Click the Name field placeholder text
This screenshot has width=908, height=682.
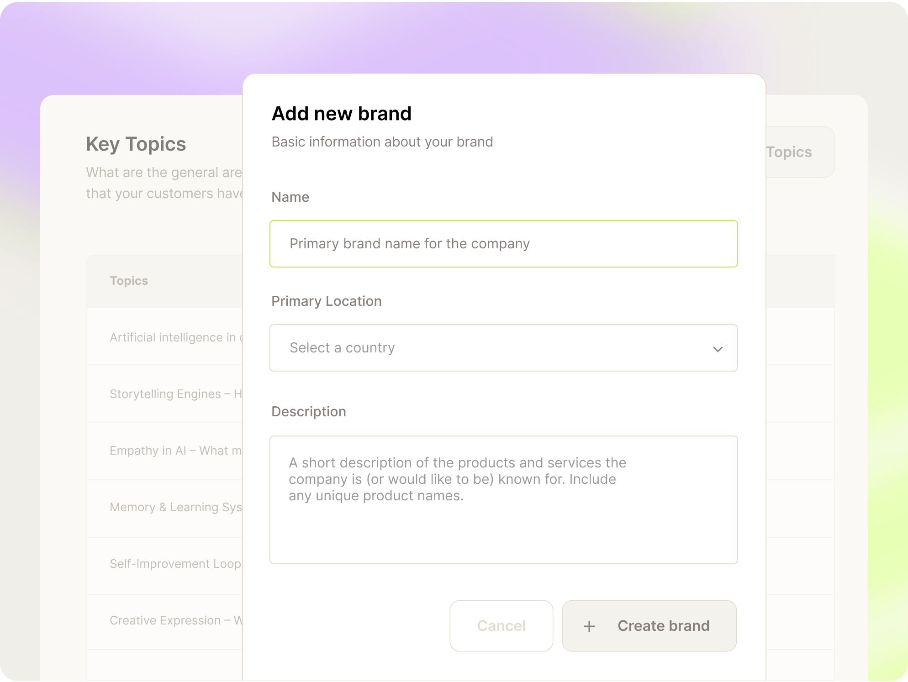click(x=409, y=243)
